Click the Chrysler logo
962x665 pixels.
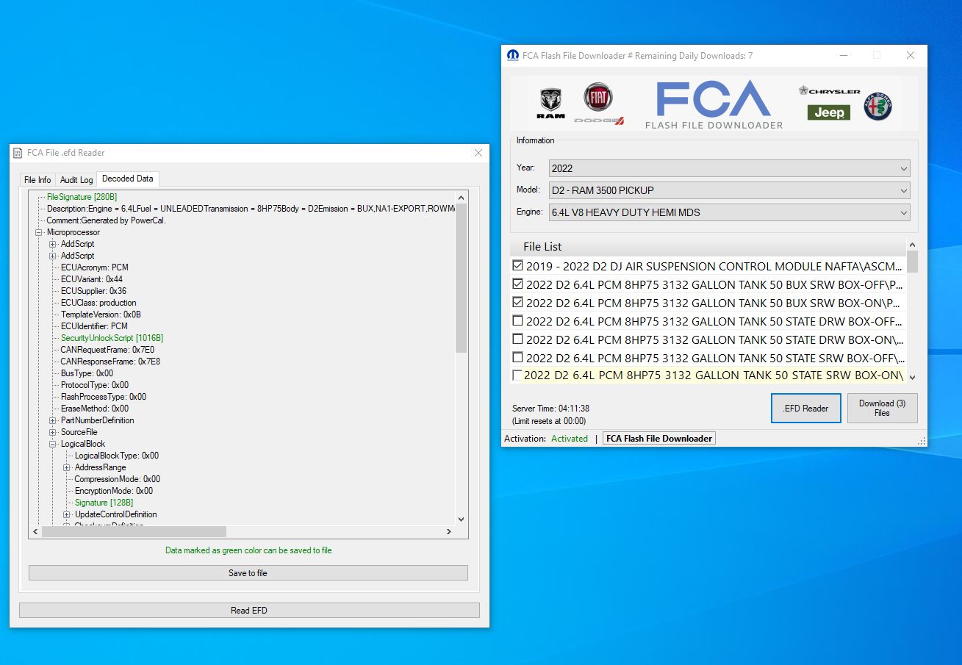[x=829, y=92]
